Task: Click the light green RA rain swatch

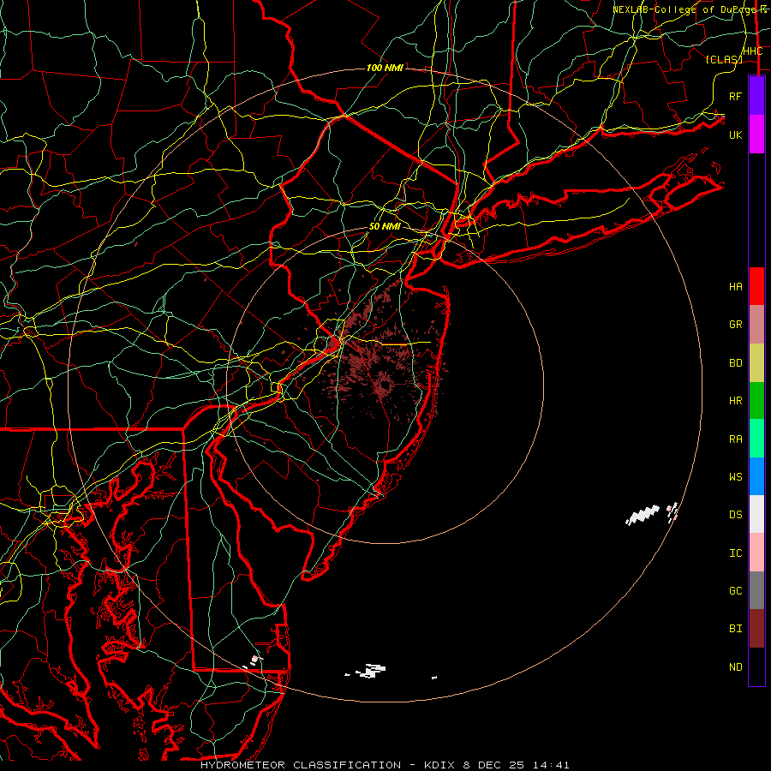Action: coord(756,439)
